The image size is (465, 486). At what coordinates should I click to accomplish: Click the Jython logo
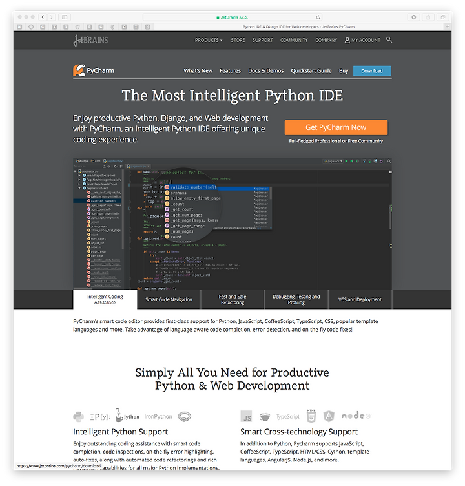pyautogui.click(x=127, y=416)
